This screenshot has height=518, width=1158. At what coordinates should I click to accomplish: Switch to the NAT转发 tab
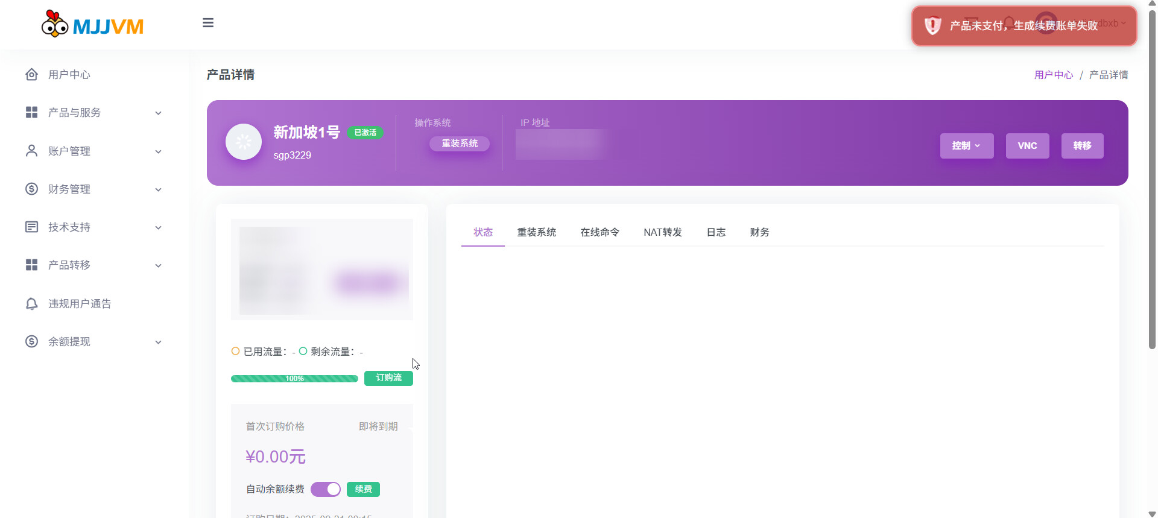point(662,232)
